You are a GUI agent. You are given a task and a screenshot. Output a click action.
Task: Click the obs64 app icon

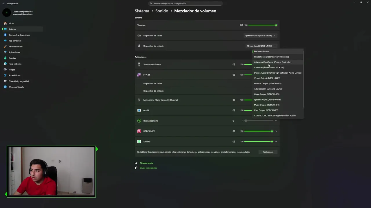[x=139, y=110]
